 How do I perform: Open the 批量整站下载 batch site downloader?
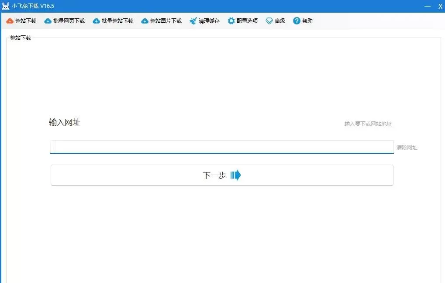click(x=113, y=21)
